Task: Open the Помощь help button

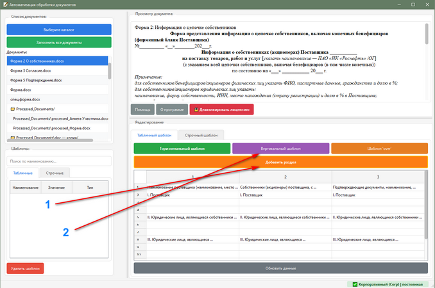Action: click(x=142, y=109)
